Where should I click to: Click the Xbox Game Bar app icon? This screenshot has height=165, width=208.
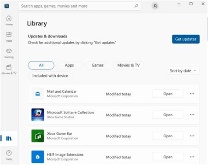click(x=38, y=136)
